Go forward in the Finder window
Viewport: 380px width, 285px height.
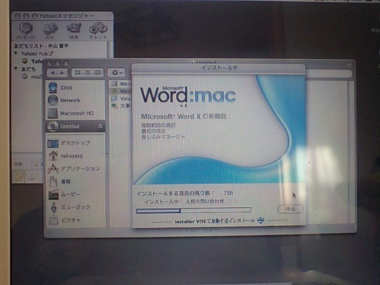(62, 72)
